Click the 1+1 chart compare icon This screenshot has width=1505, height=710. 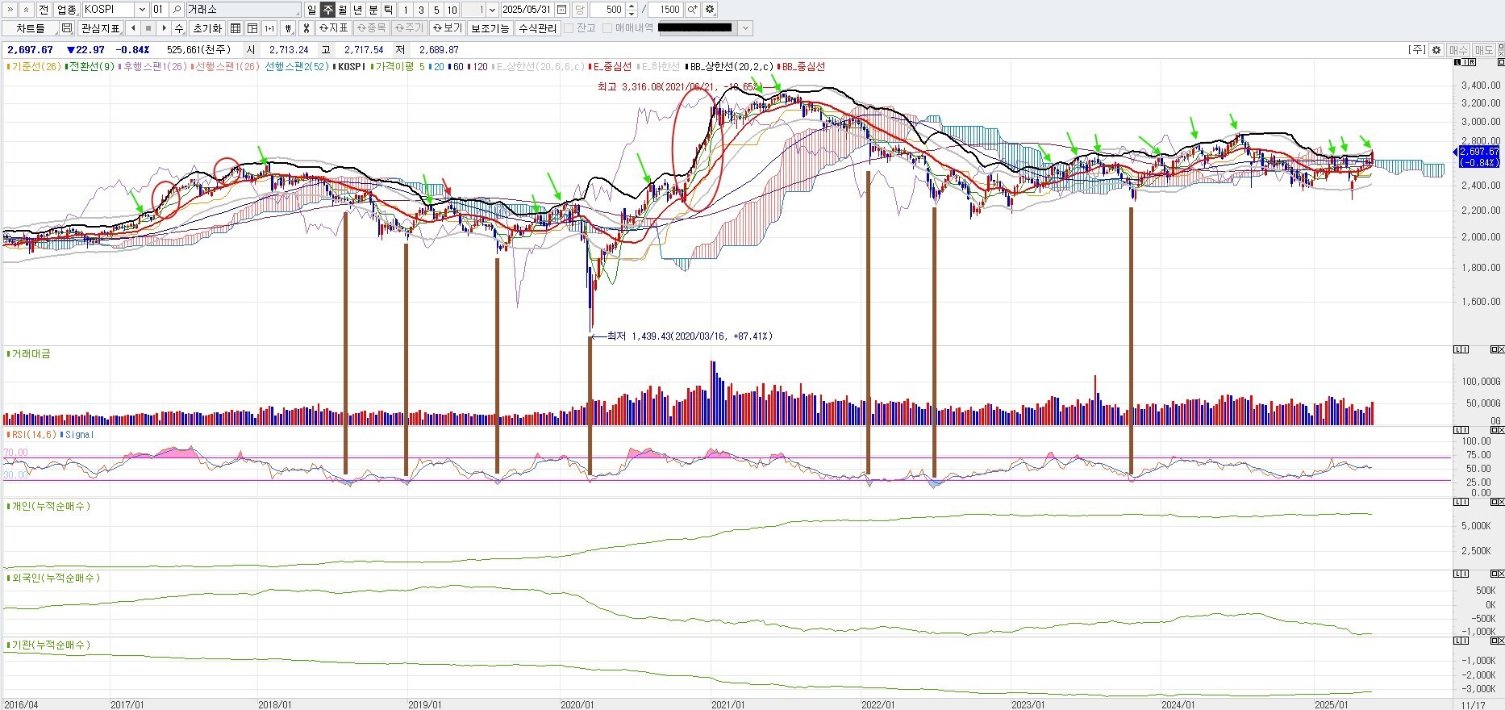[269, 28]
